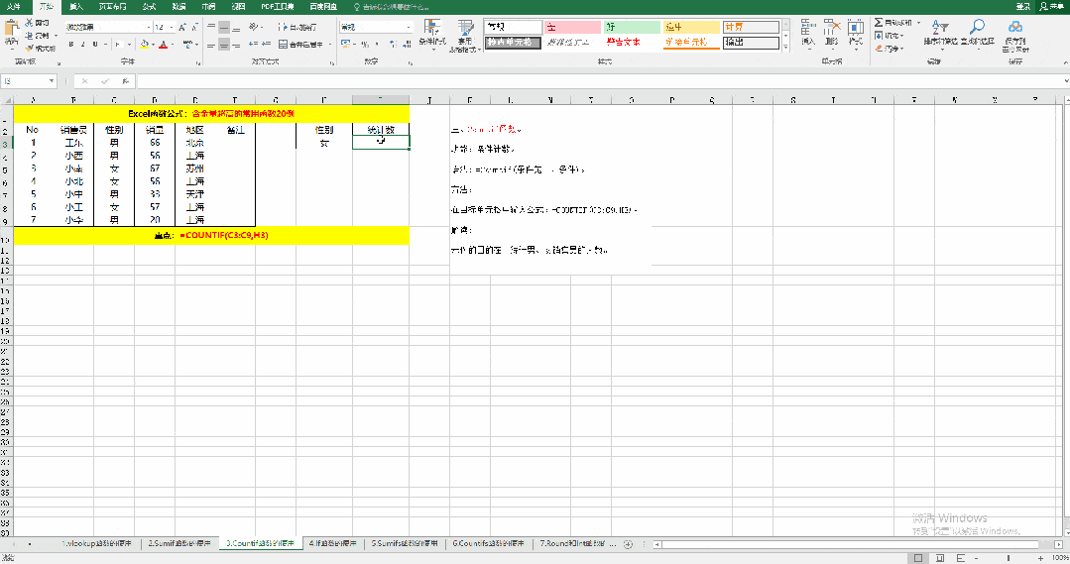
Task: Open the Page Layout ribbon tab
Action: pos(113,7)
